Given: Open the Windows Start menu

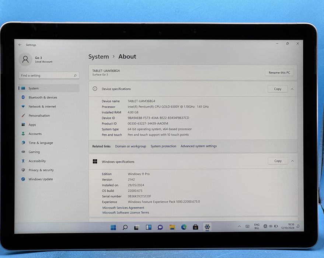Looking at the screenshot, I should pyautogui.click(x=113, y=227).
